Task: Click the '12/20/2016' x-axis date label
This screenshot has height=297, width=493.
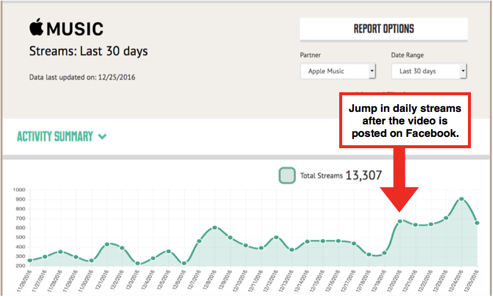Action: pos(395,280)
